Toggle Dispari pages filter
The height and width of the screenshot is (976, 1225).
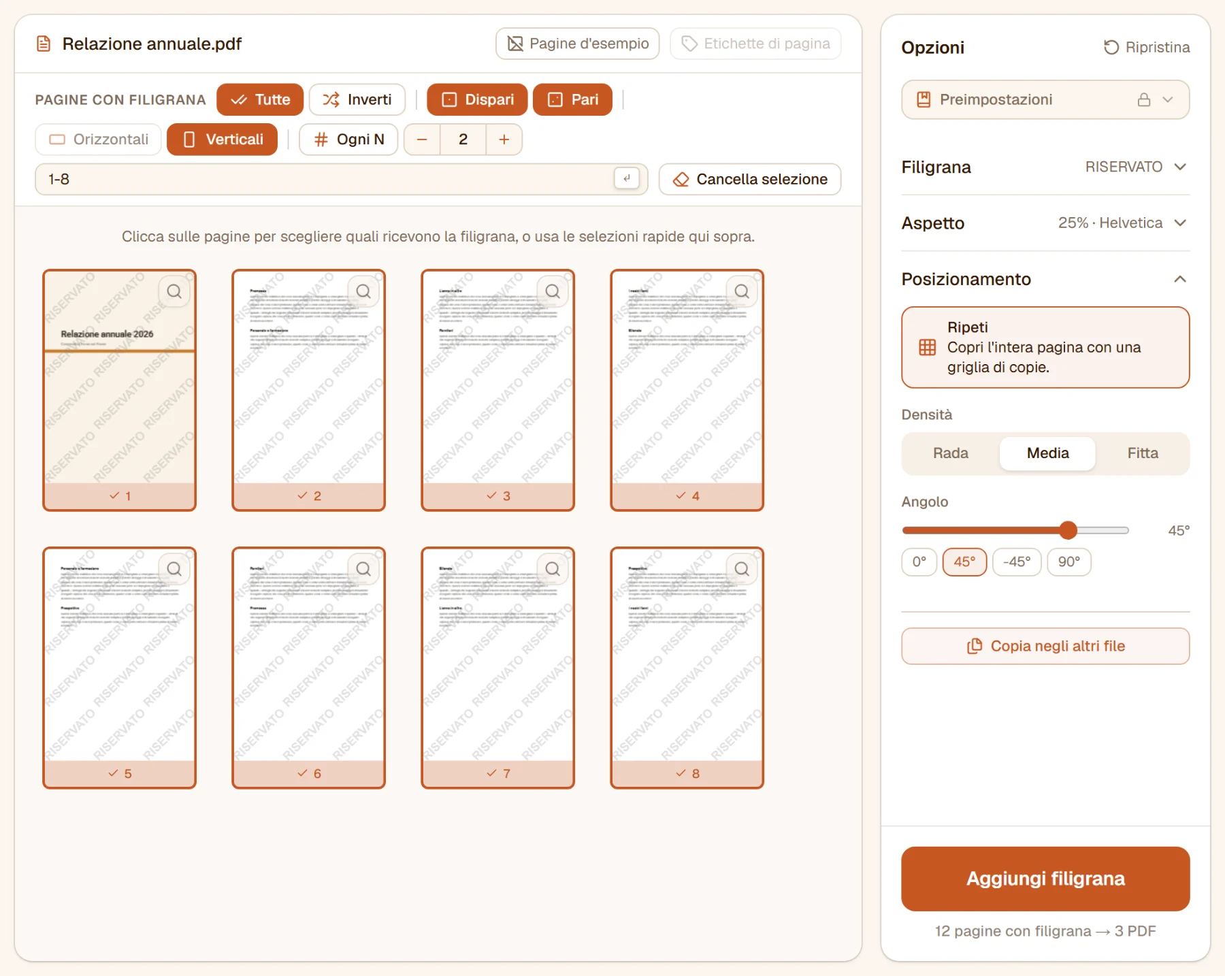[x=477, y=99]
